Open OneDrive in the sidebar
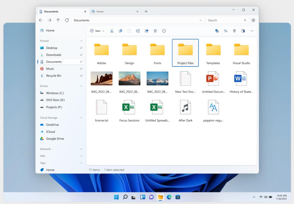 pos(52,125)
